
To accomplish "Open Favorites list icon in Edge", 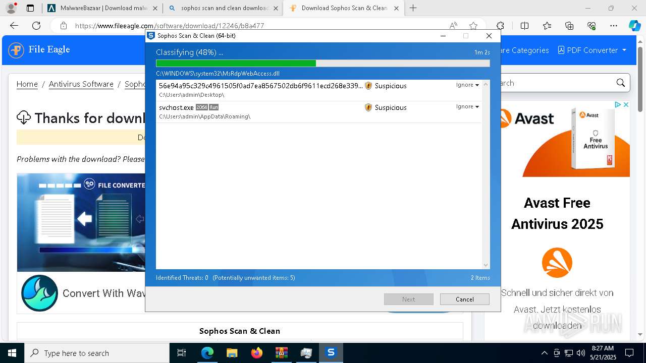I will (547, 26).
